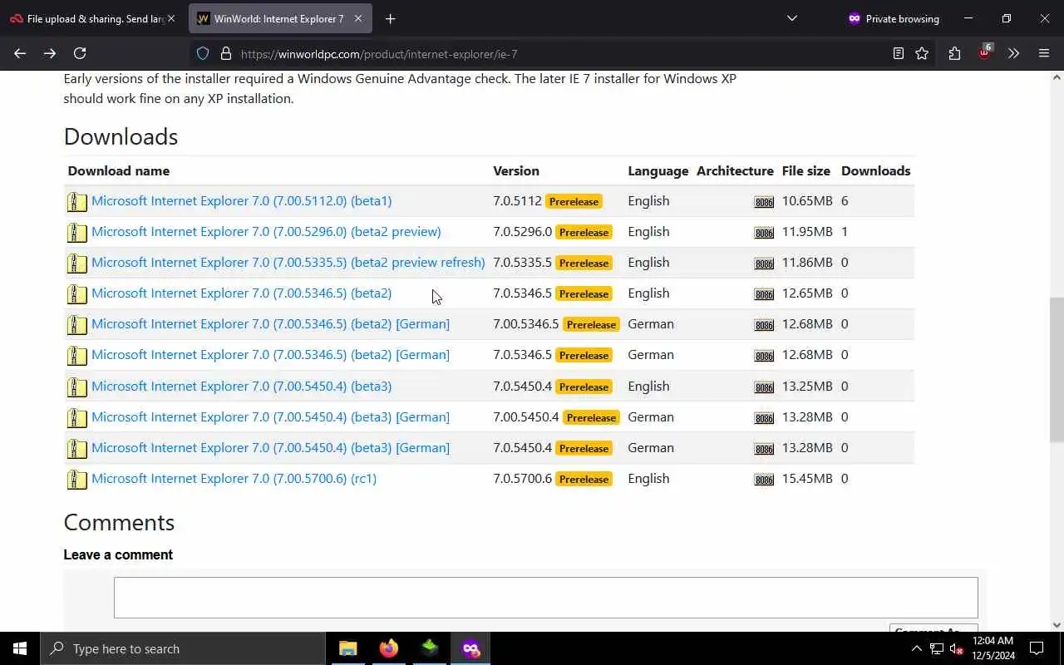
Task: Open the Windows Start menu
Action: [x=20, y=648]
